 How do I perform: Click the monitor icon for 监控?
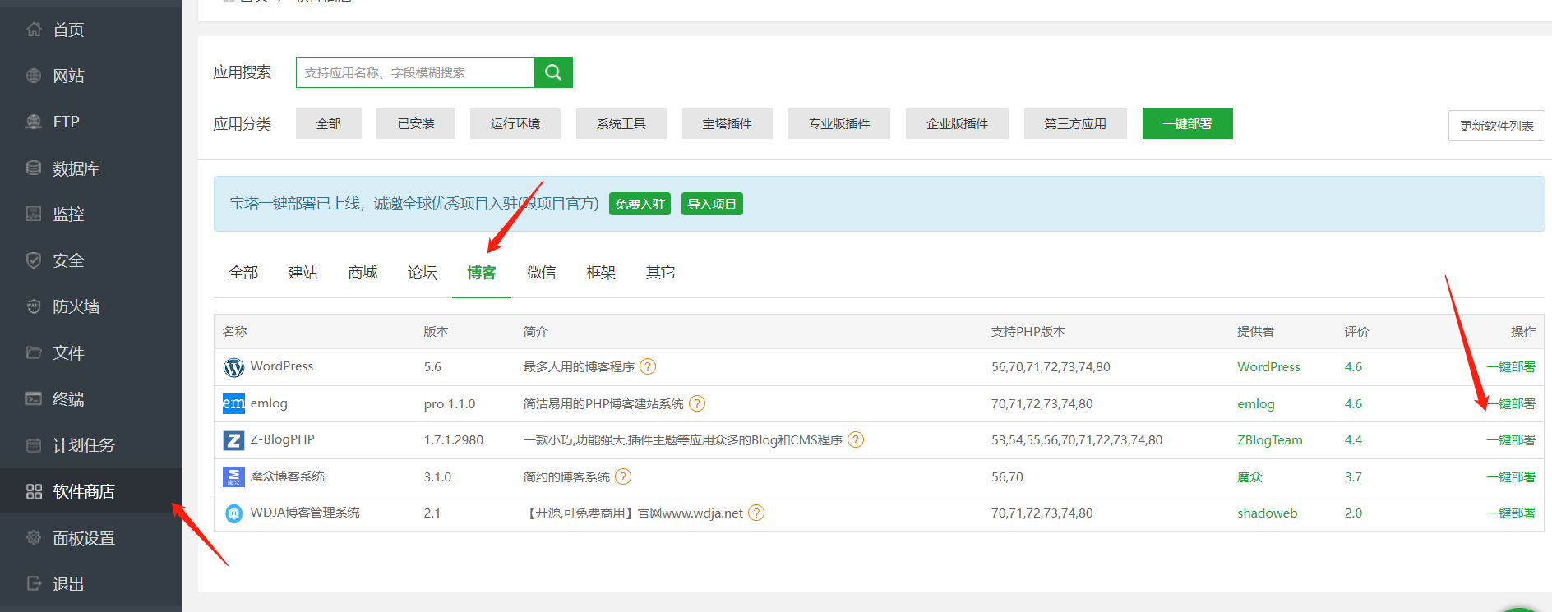(34, 214)
